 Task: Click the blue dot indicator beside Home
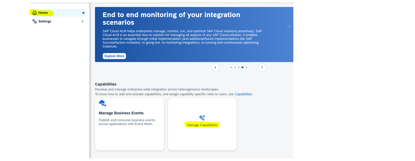coord(84,13)
